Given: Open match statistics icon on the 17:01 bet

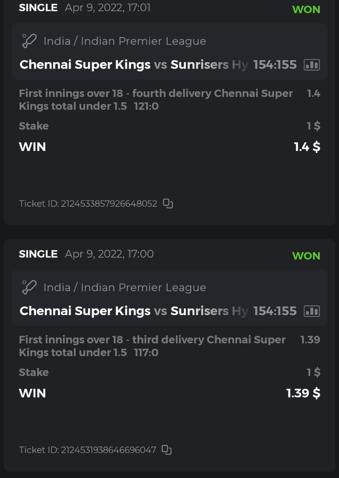Looking at the screenshot, I should (x=312, y=65).
